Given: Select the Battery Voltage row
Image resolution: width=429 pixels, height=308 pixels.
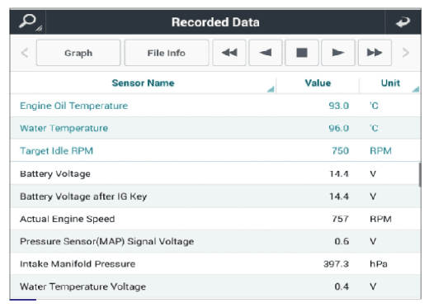Looking at the screenshot, I should [215, 173].
